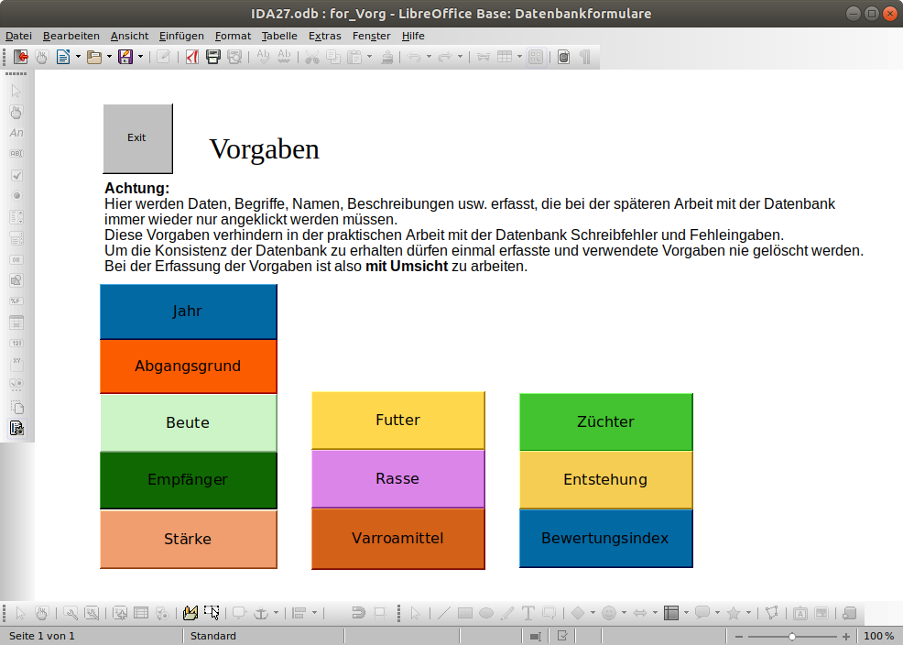The height and width of the screenshot is (645, 903).
Task: Click the Print Preview icon
Action: (234, 57)
